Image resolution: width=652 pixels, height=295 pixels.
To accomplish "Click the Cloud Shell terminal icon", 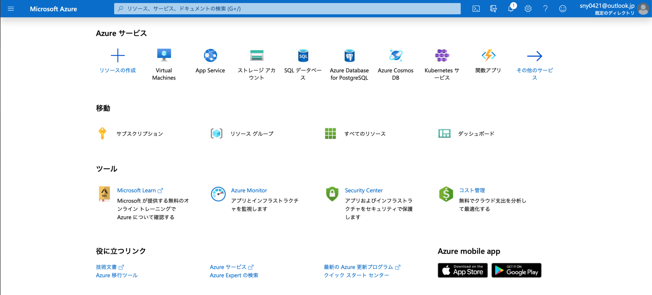I will 476,9.
